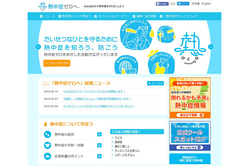
Task: Click the orange drop icon beside 熱中症について学ぼう
Action: [x=46, y=124]
